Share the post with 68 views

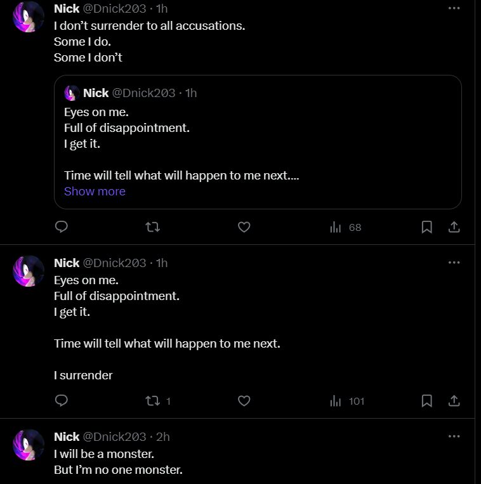[x=454, y=227]
